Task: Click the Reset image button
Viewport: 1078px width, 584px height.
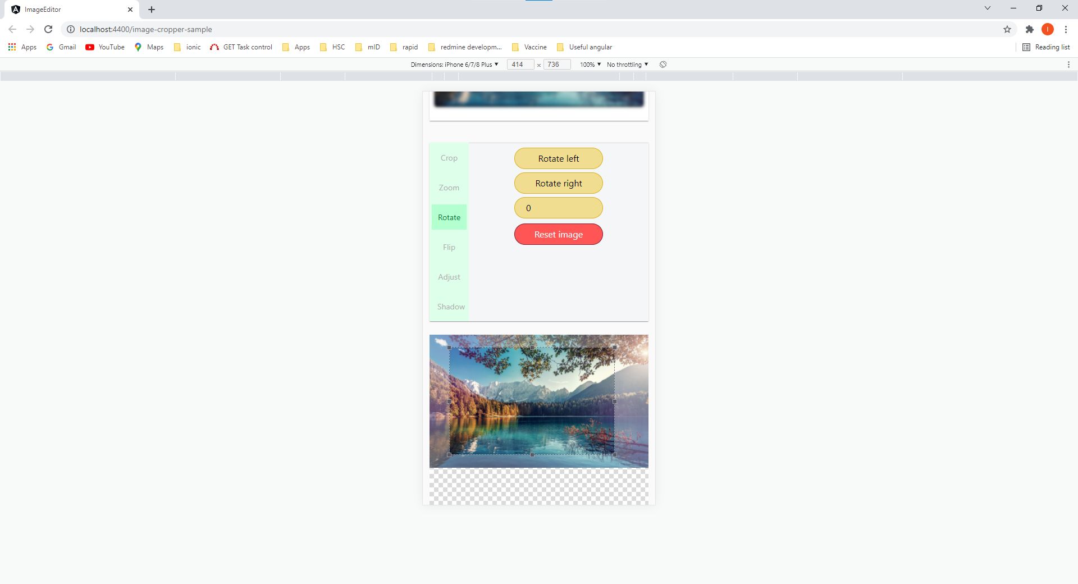Action: pyautogui.click(x=559, y=234)
